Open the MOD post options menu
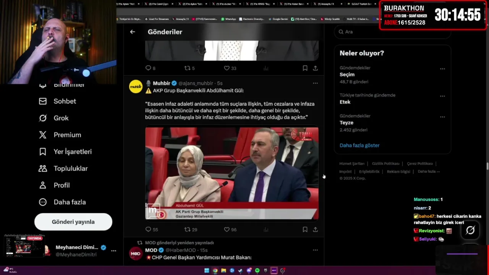 (315, 250)
